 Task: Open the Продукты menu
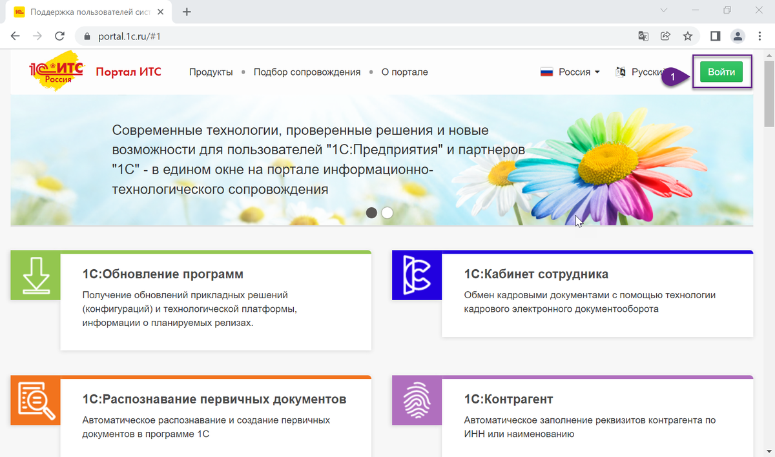click(x=211, y=72)
